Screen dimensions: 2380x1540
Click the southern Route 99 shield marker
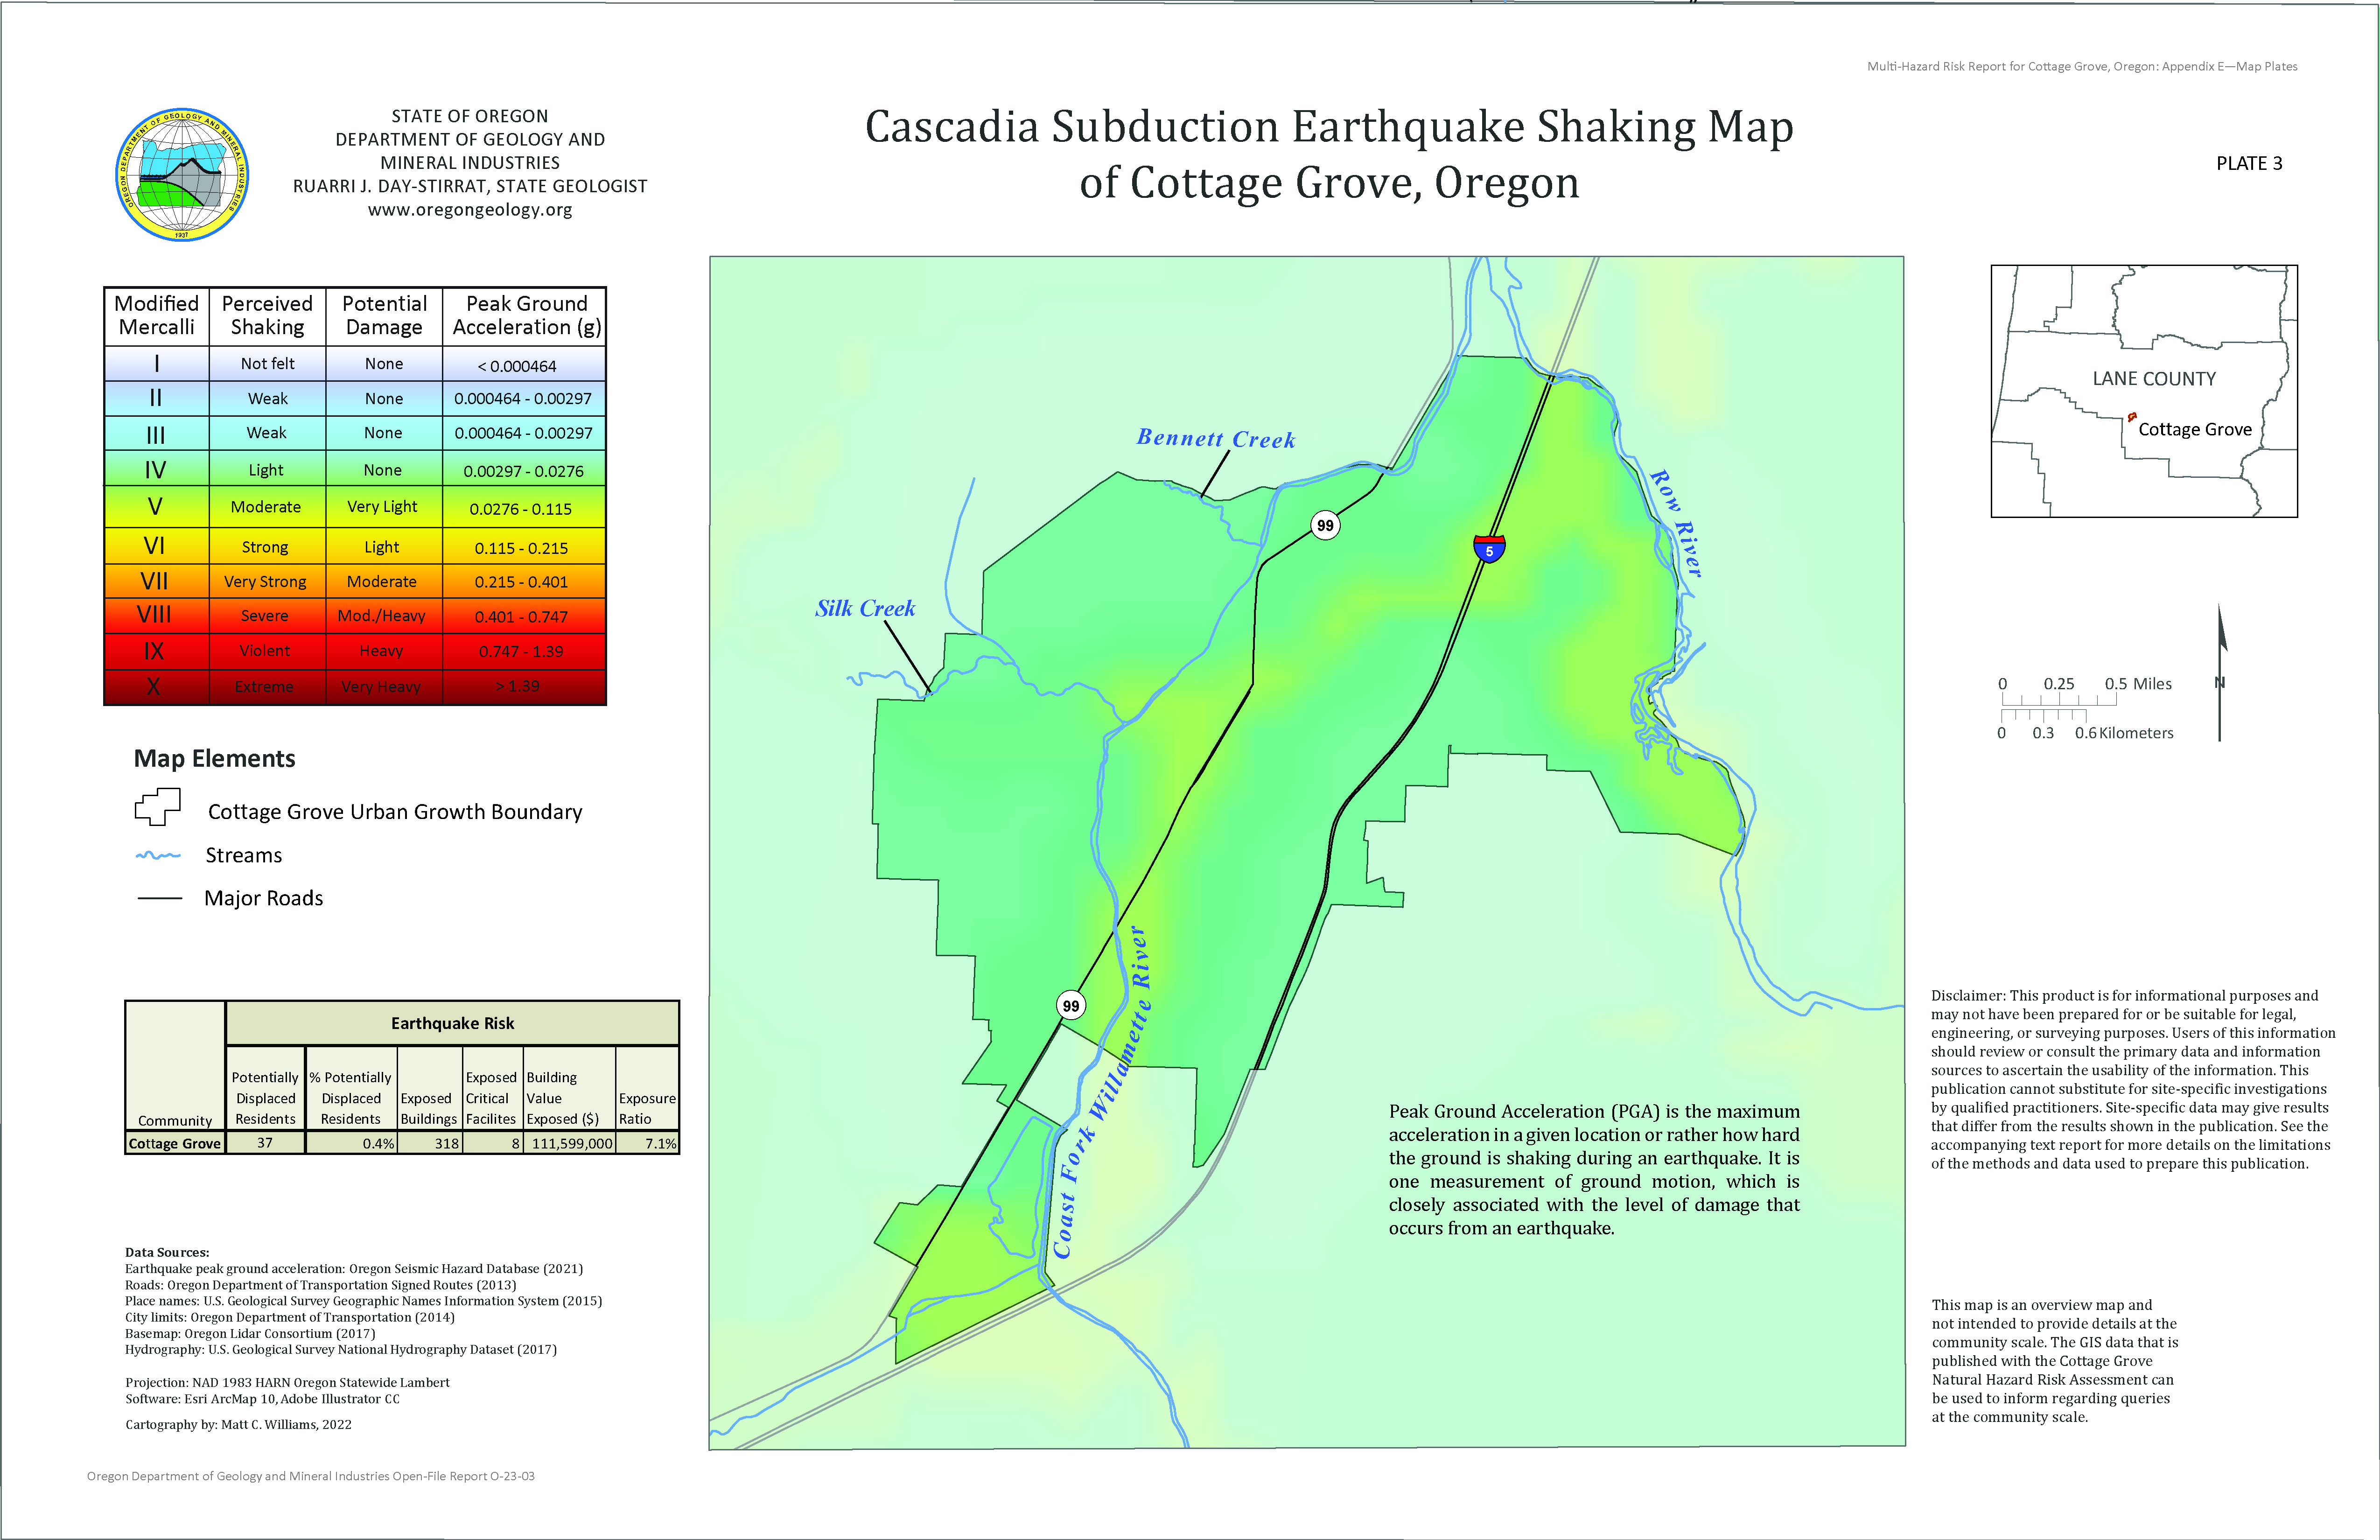pos(1071,1006)
